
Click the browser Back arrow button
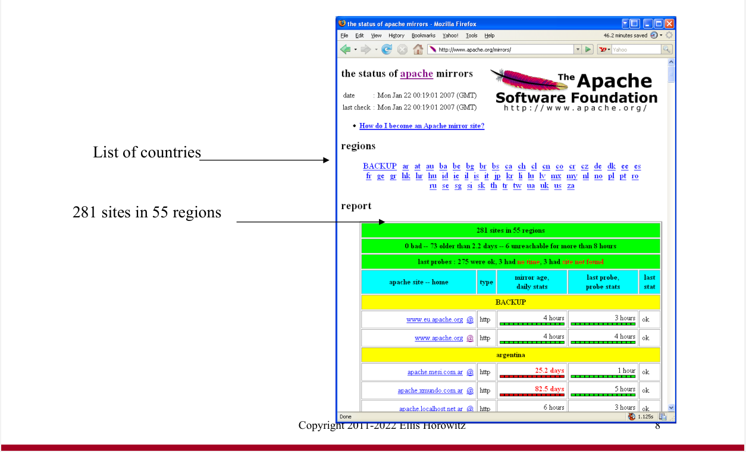pos(345,49)
